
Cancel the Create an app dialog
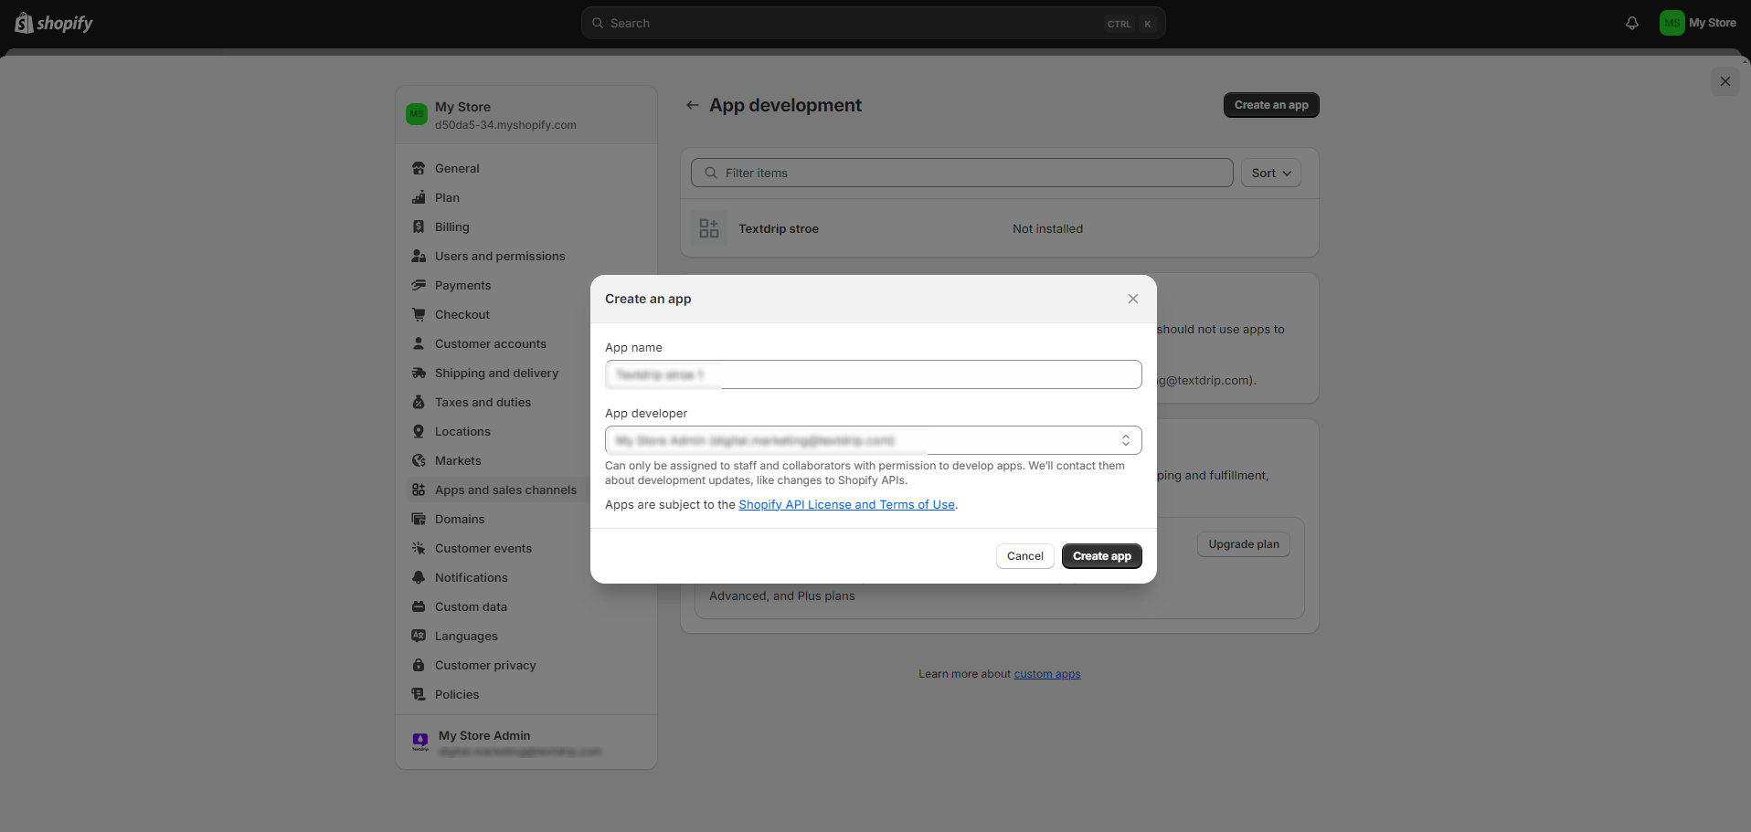point(1024,555)
